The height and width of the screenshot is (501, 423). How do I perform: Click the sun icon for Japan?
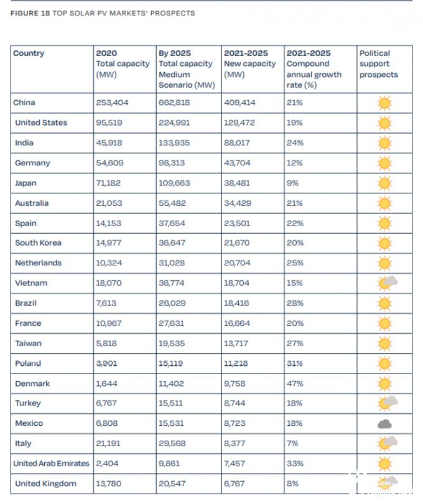pyautogui.click(x=384, y=183)
